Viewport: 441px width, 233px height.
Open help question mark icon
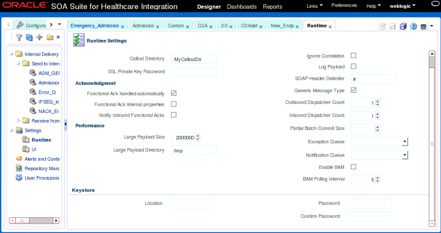pos(413,26)
